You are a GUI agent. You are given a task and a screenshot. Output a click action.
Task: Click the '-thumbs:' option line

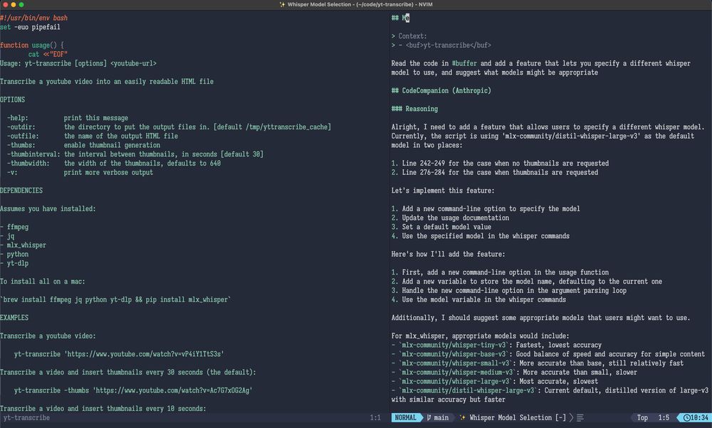83,145
